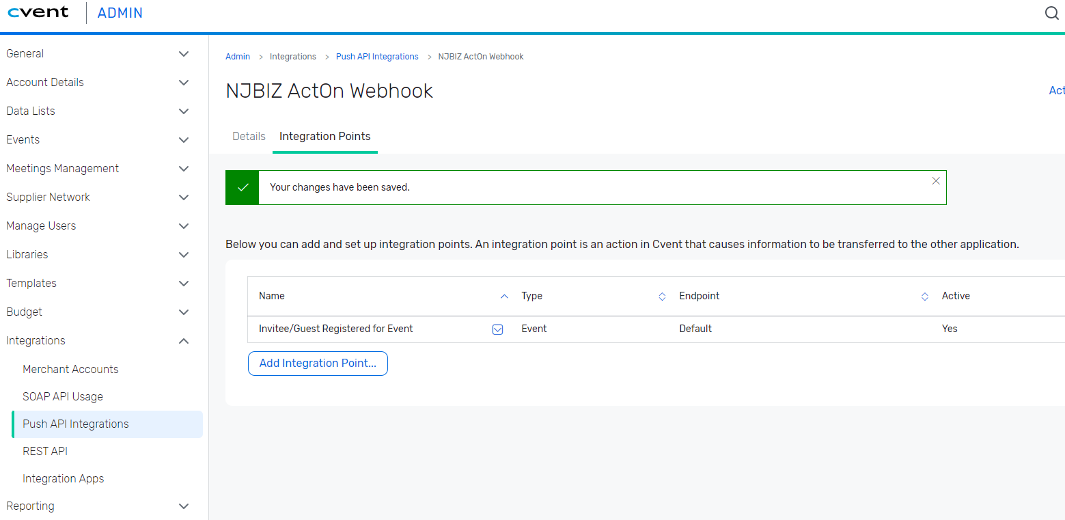
Task: Click Endpoint column header
Action: [700, 296]
